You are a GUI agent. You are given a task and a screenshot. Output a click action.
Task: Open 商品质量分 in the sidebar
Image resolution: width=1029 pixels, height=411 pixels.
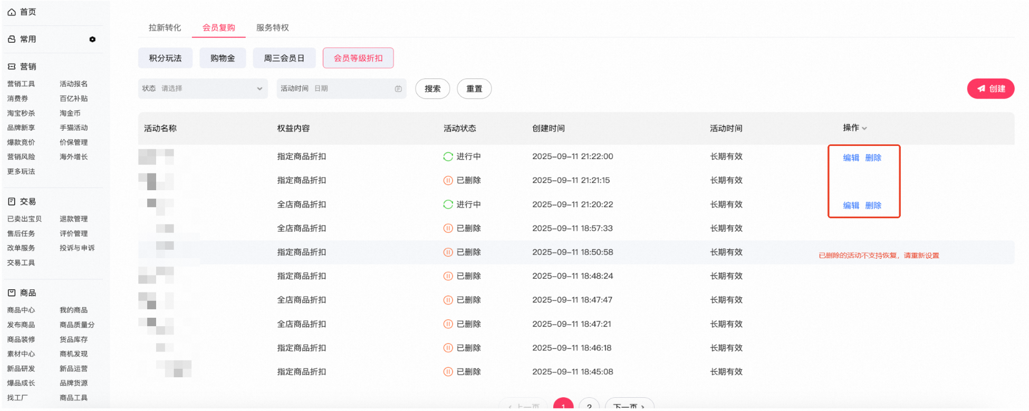(x=77, y=325)
